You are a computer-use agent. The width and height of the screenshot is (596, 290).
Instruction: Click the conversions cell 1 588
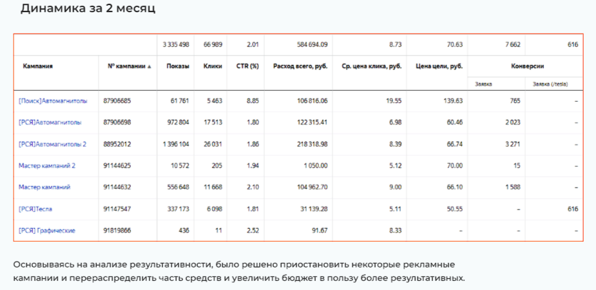pos(513,187)
